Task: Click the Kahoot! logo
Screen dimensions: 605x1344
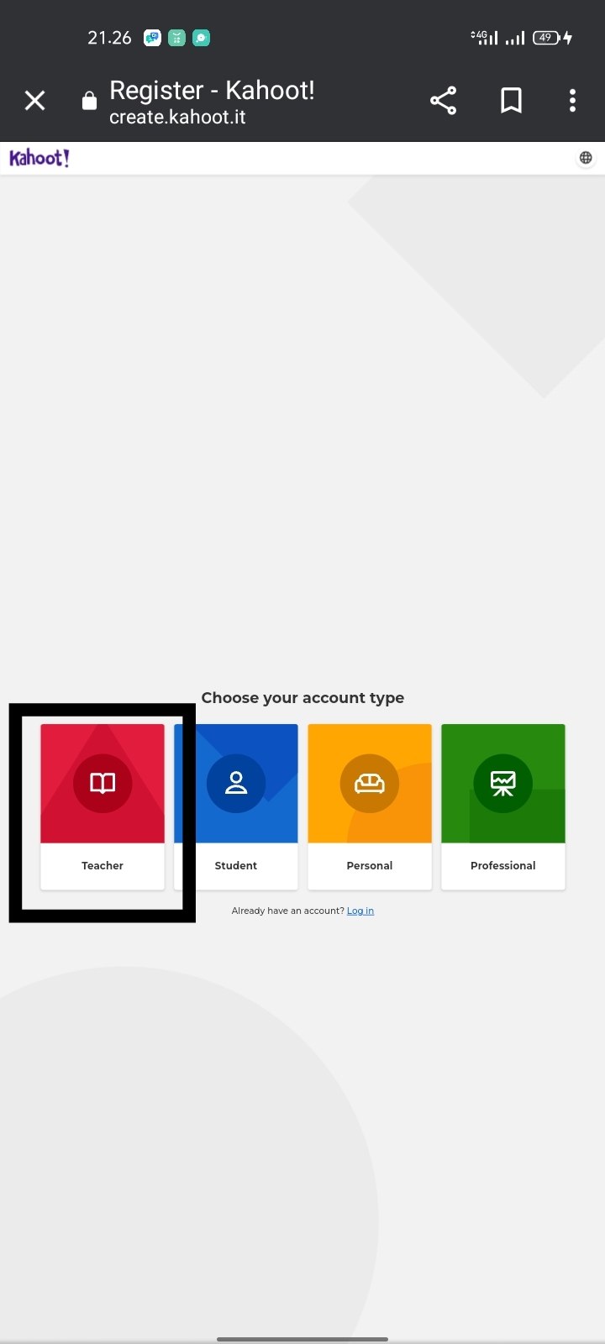Action: [39, 158]
